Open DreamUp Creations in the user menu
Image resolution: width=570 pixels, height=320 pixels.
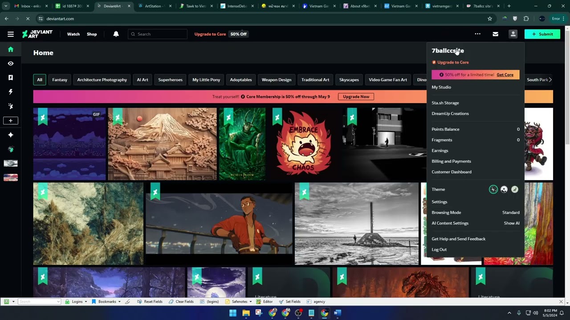pyautogui.click(x=450, y=113)
